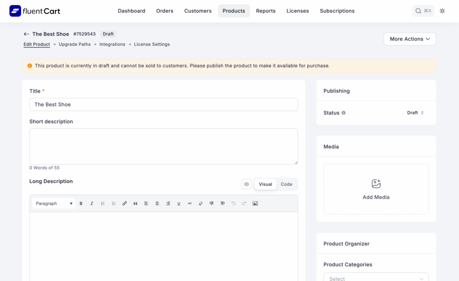Toggle the light/dark theme sun icon
Screen dimensions: 459x281
(x=442, y=11)
